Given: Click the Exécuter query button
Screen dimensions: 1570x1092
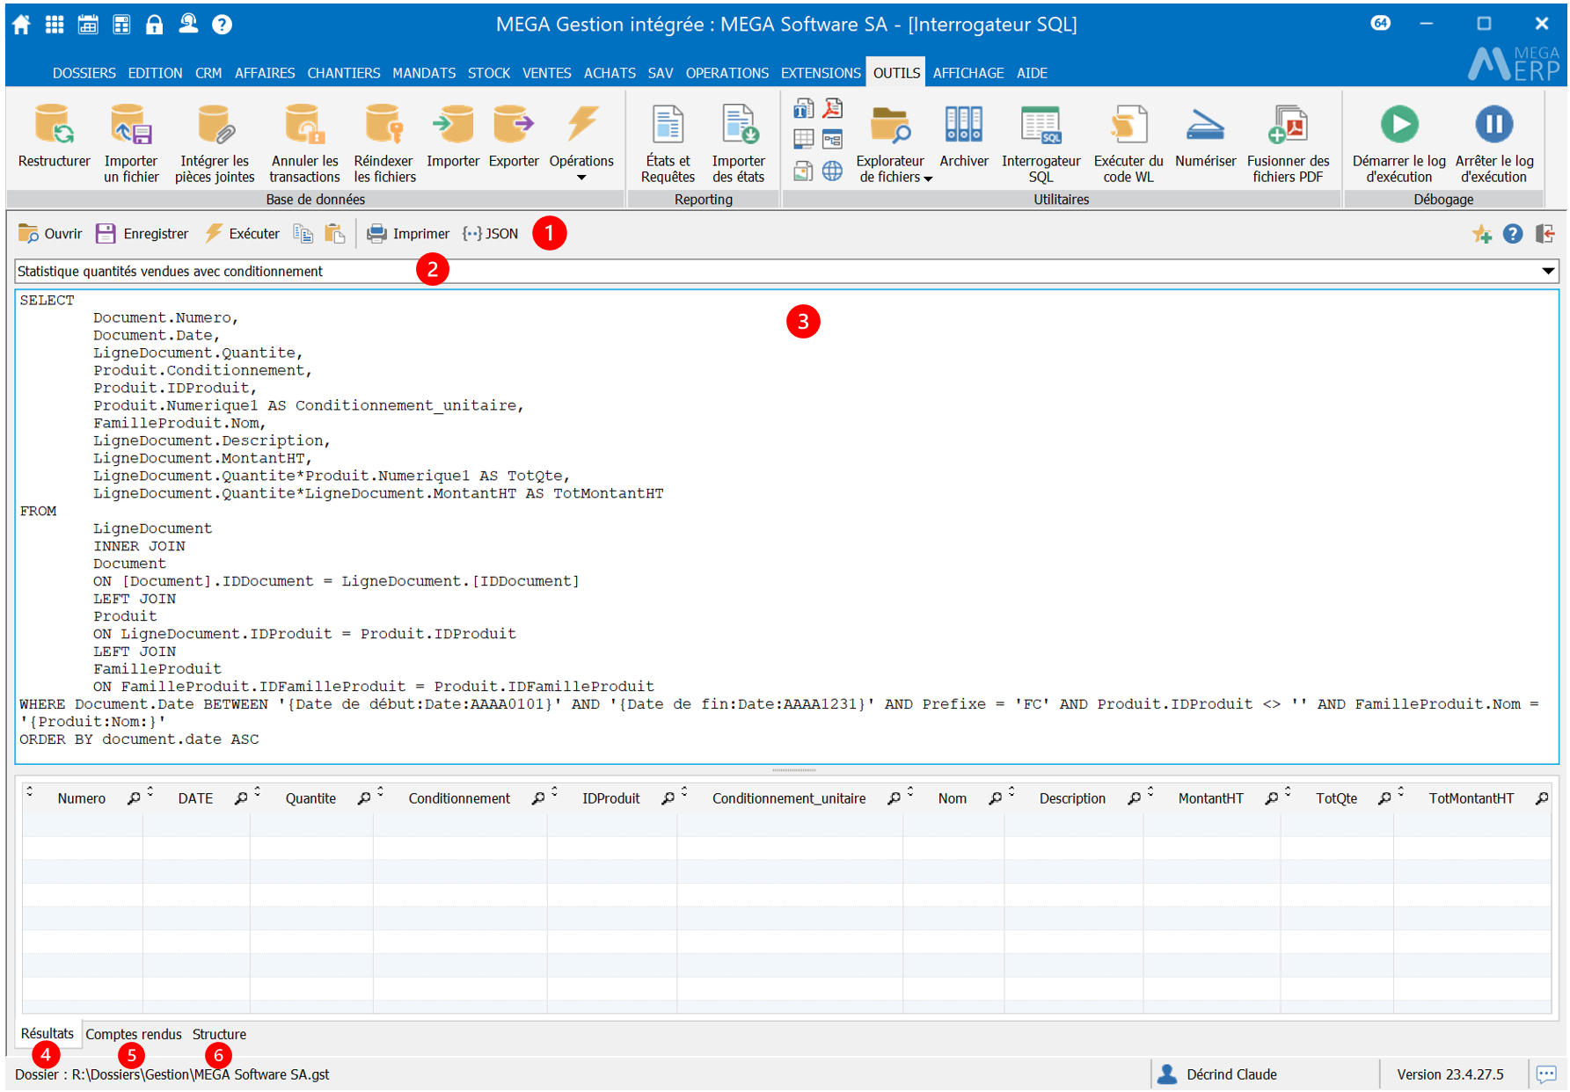Looking at the screenshot, I should click(243, 234).
